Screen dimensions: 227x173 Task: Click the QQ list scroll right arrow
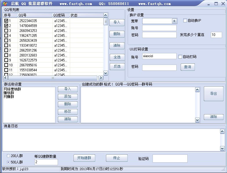click(x=101, y=78)
